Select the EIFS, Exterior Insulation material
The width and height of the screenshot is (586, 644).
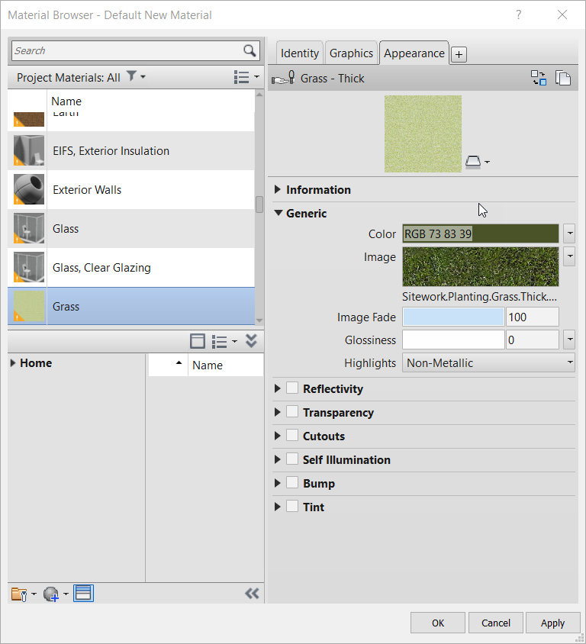(x=131, y=151)
